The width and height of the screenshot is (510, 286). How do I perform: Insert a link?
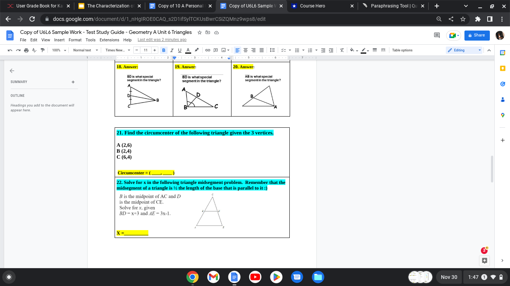click(207, 50)
